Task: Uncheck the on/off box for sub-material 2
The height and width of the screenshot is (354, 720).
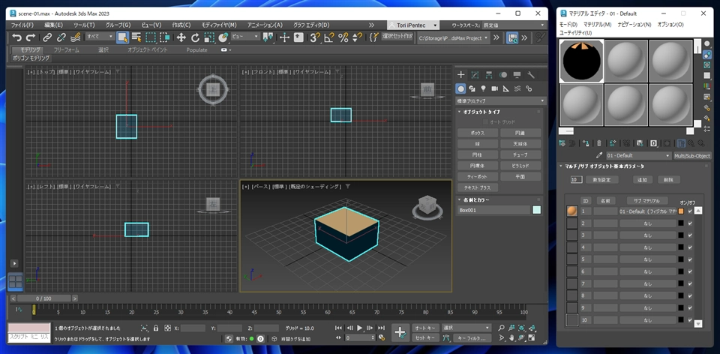Action: tap(690, 223)
